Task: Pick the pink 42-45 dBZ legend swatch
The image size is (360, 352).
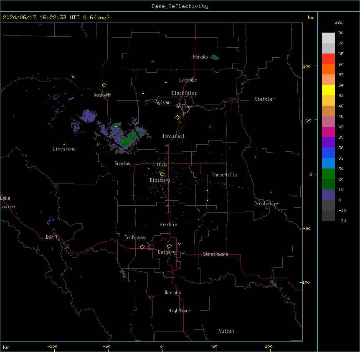Action: pos(328,122)
